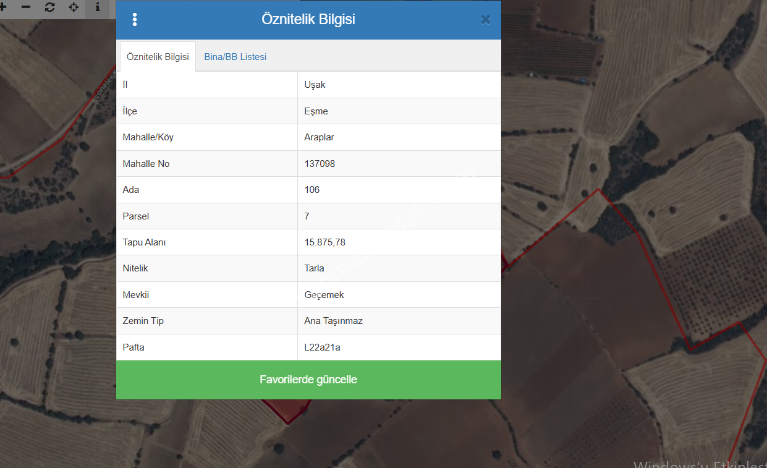Select the Pafta value L22a21a
The width and height of the screenshot is (767, 468).
[x=322, y=347]
